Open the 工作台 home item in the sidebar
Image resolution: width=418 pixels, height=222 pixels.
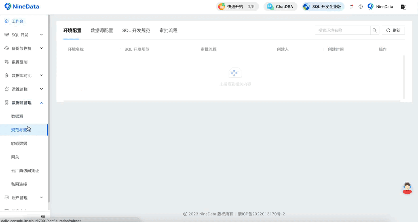18,21
